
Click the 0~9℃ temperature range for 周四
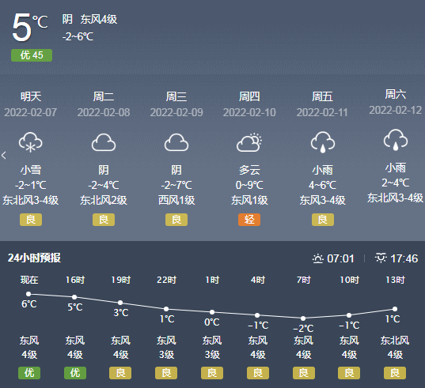click(249, 185)
